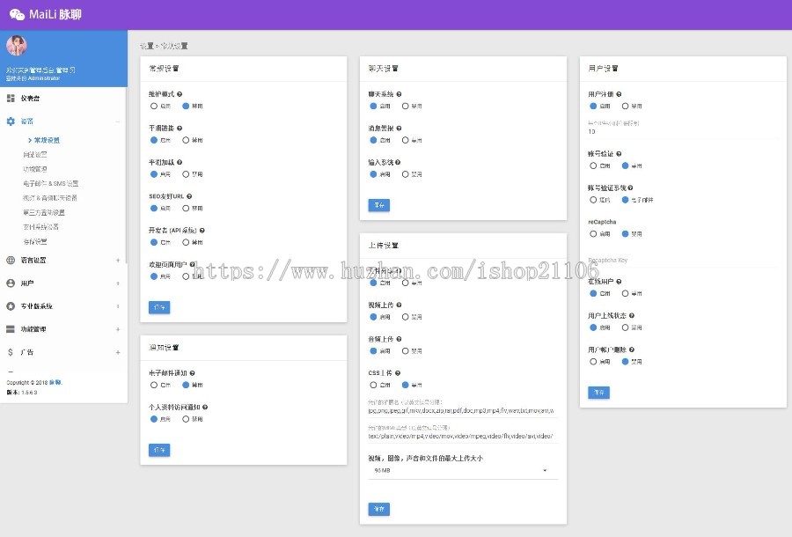
Task: Enable 启用 for CSS上传
Action: pos(372,386)
